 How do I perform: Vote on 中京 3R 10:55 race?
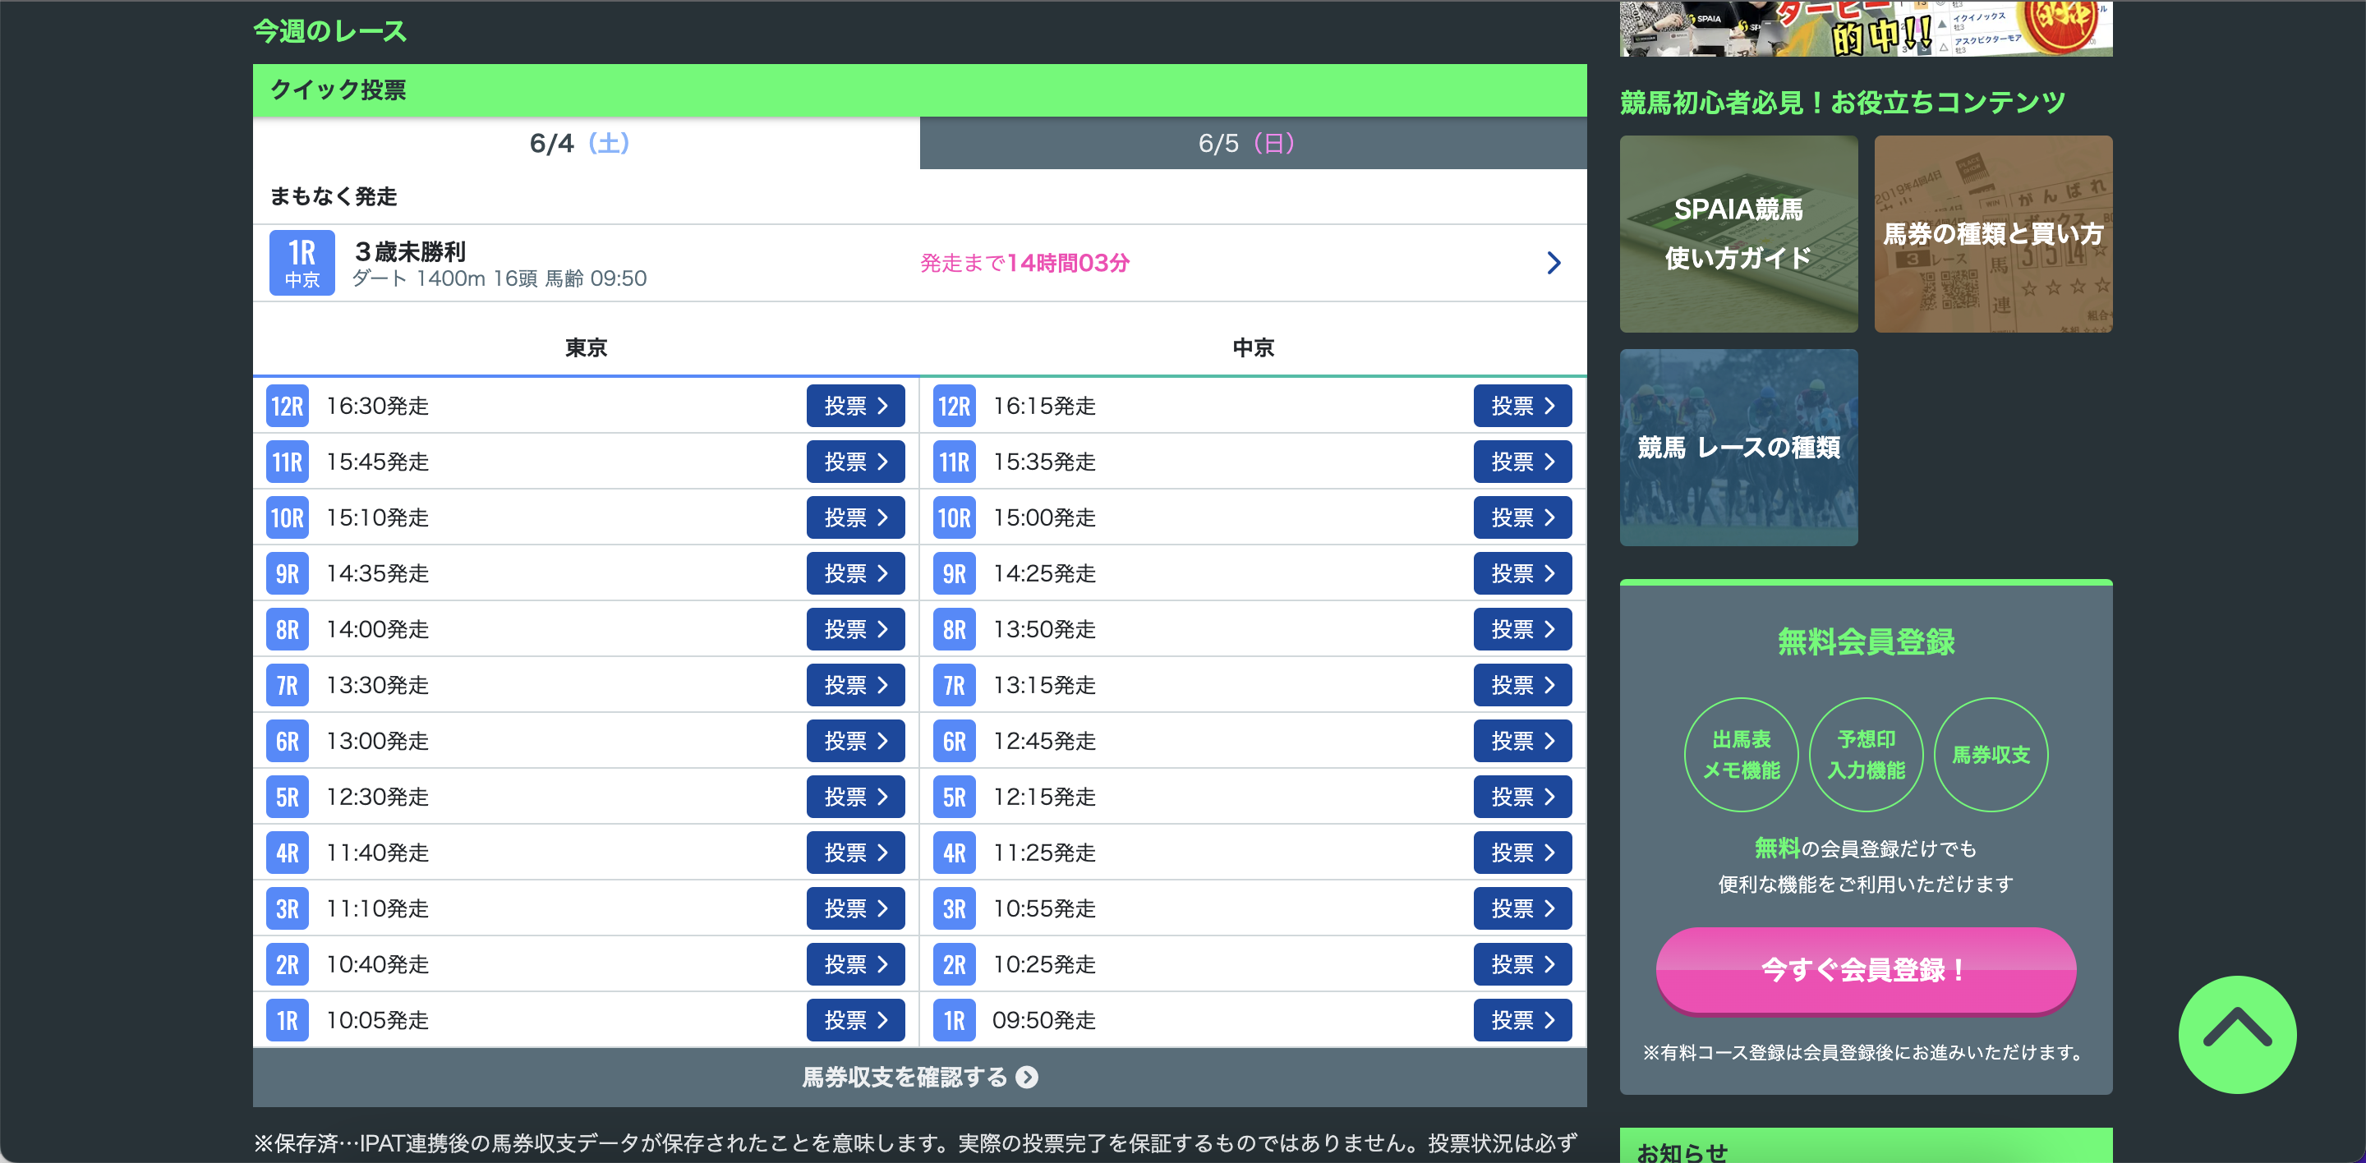pos(1523,908)
